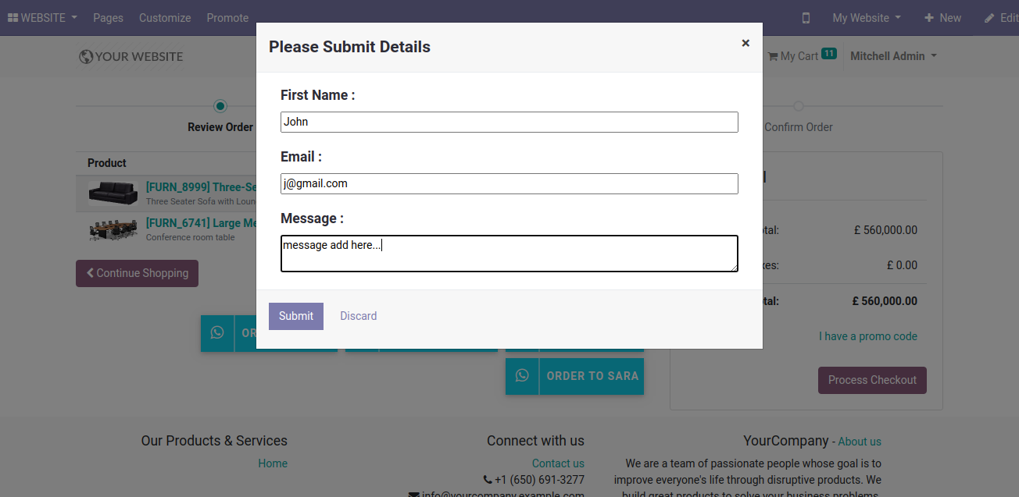
Task: Close the Submit Details dialog
Action: pos(745,43)
